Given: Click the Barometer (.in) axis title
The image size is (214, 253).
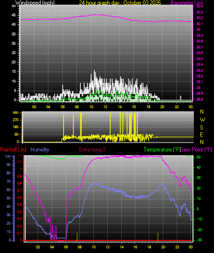Looking at the screenshot, I should click(x=186, y=3).
